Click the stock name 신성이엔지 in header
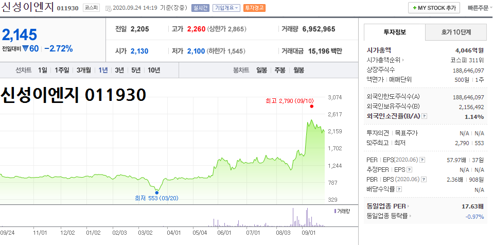Image resolution: width=493 pixels, height=245 pixels. tap(28, 7)
